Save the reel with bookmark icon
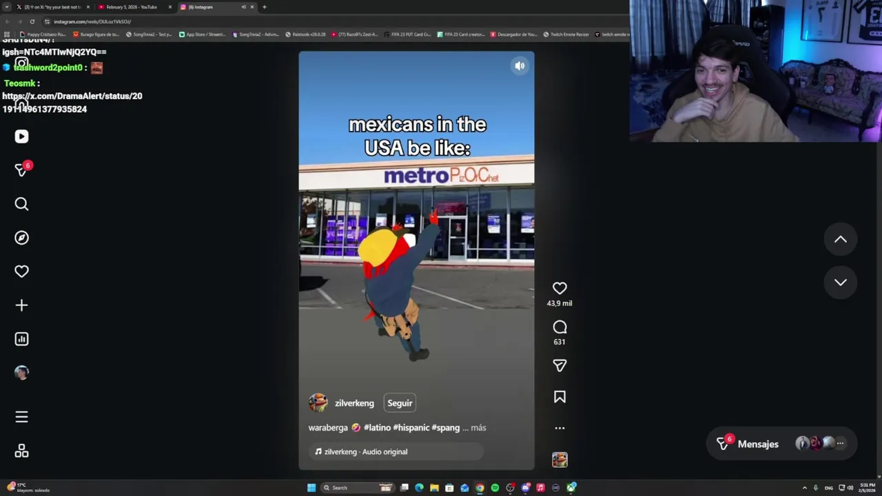Screen dimensions: 882x496 coord(560,397)
